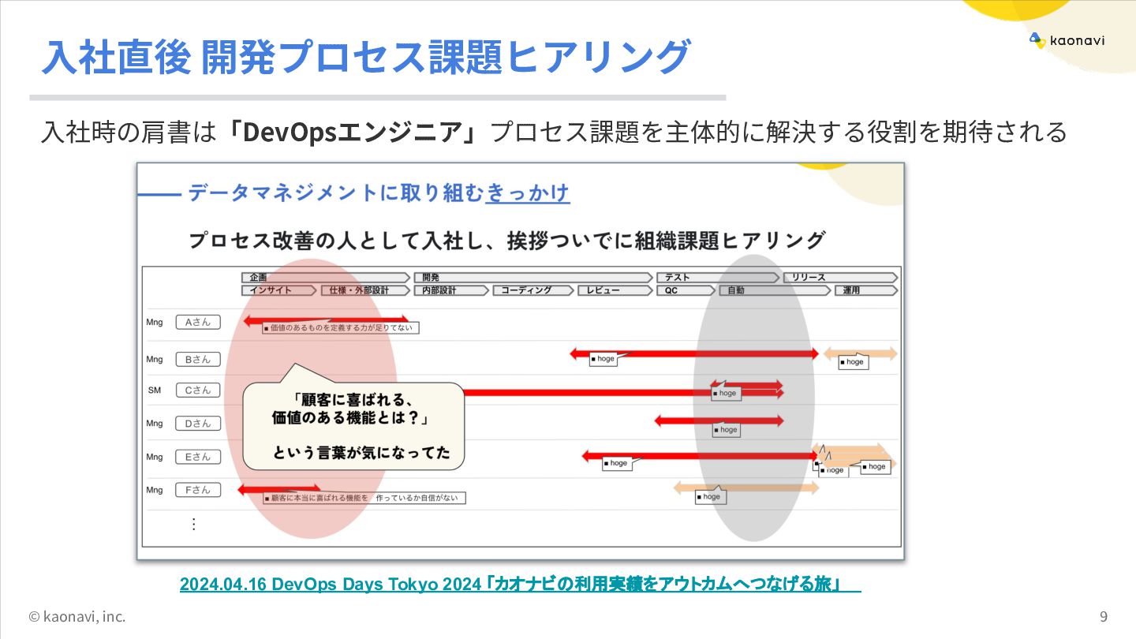
Task: Open the きっかけ hyperlink
Action: coord(526,192)
